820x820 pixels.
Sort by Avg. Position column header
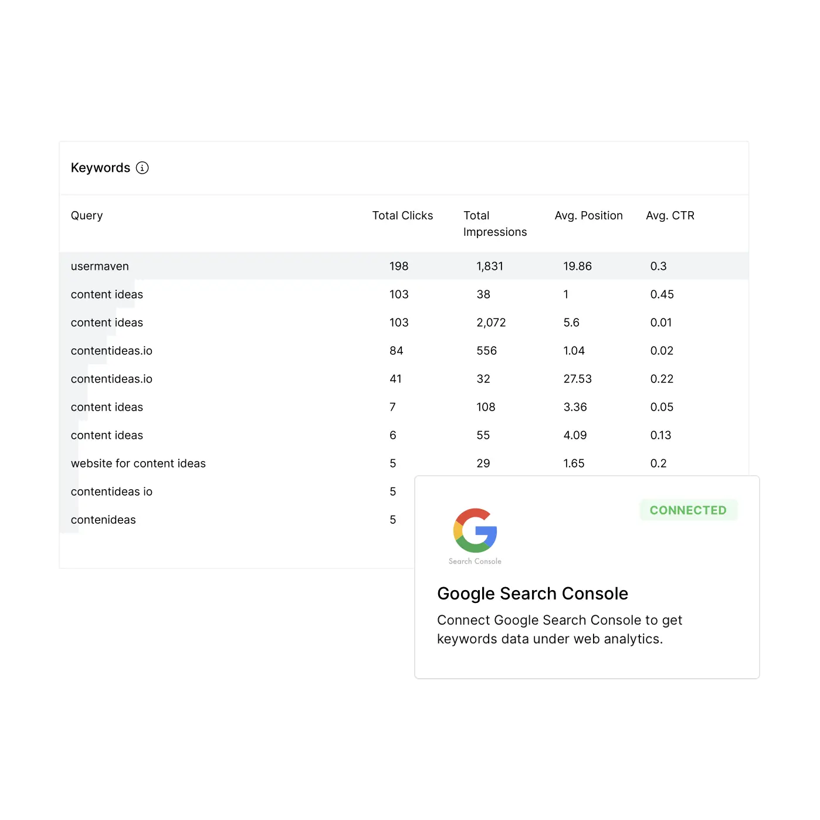[x=588, y=215]
